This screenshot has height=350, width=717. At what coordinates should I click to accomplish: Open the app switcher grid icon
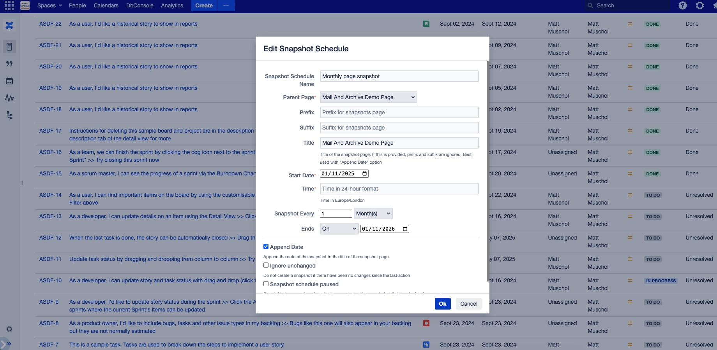click(x=9, y=5)
